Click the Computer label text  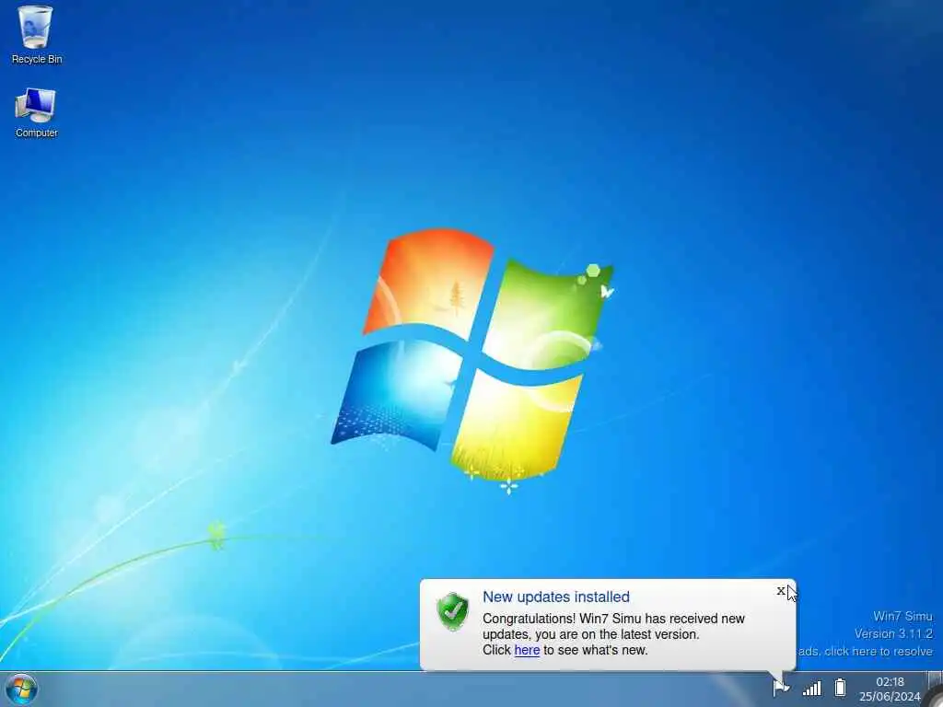click(x=37, y=133)
